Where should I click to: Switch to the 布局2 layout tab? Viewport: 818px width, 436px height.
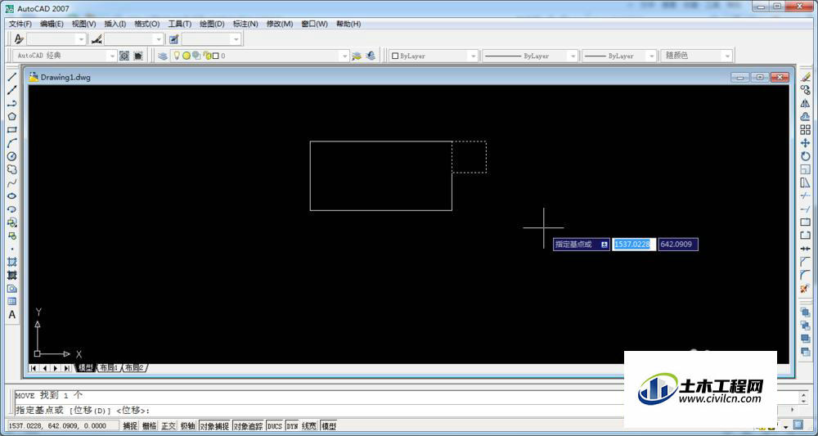pyautogui.click(x=135, y=367)
